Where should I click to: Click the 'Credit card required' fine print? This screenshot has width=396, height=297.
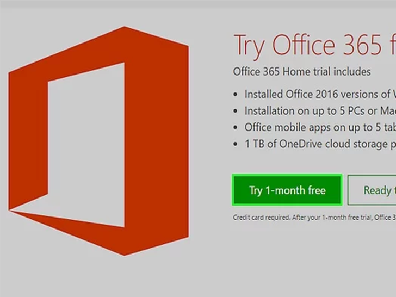click(x=314, y=218)
